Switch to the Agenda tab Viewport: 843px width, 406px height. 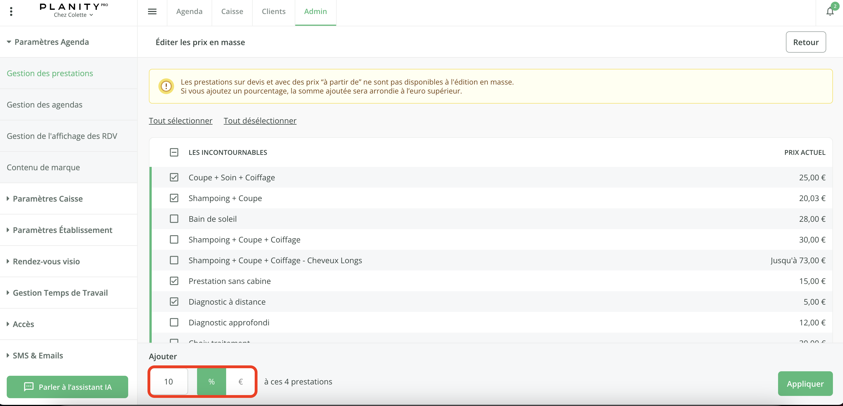pos(189,12)
